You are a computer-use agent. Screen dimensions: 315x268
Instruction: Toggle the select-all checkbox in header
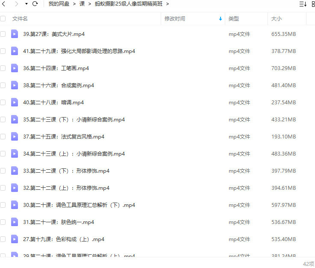(3, 19)
